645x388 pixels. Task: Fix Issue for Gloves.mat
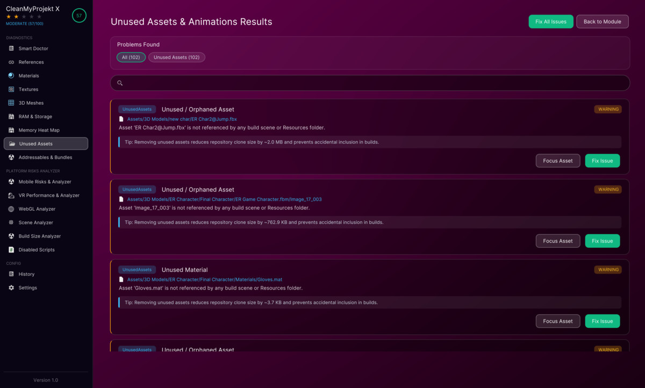point(603,321)
